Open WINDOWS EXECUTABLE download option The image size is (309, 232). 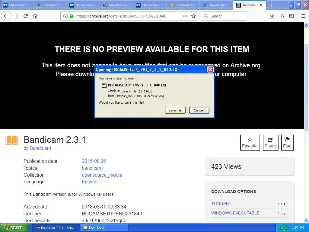point(235,213)
